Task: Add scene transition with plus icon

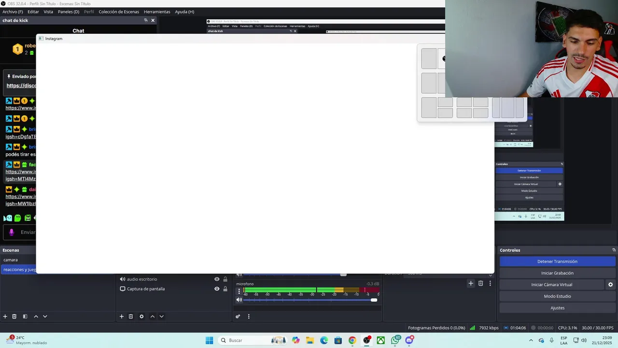Action: point(471,283)
